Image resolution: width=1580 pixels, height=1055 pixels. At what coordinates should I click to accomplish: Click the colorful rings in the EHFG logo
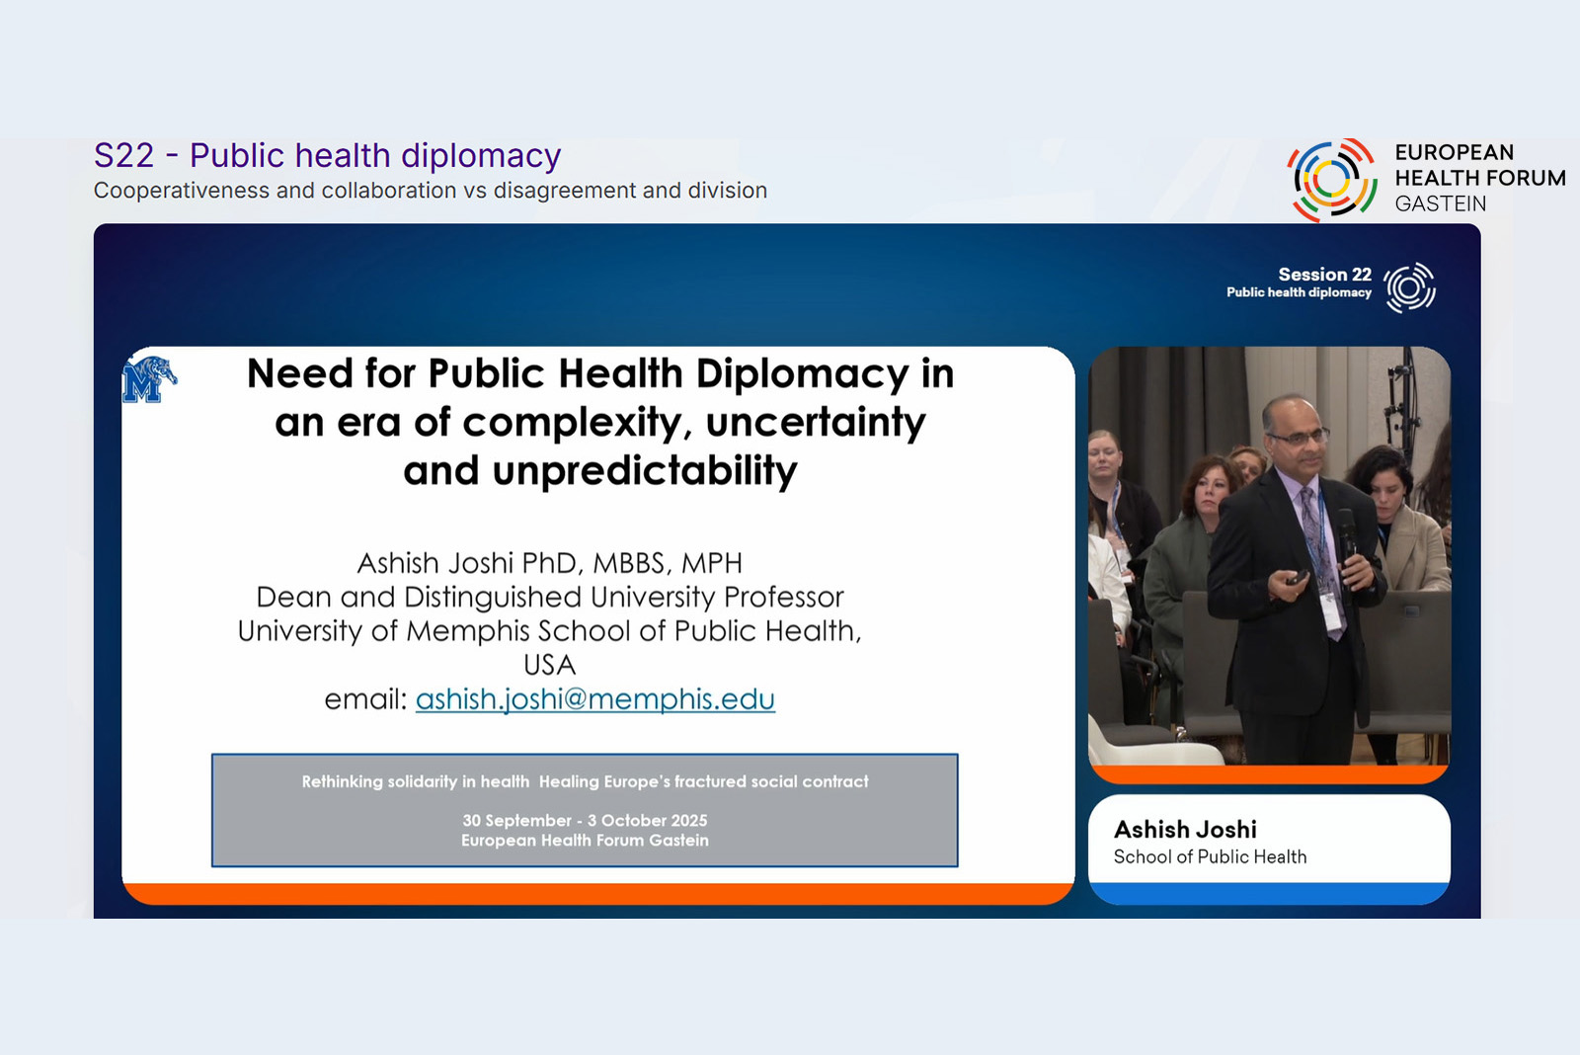click(1333, 180)
